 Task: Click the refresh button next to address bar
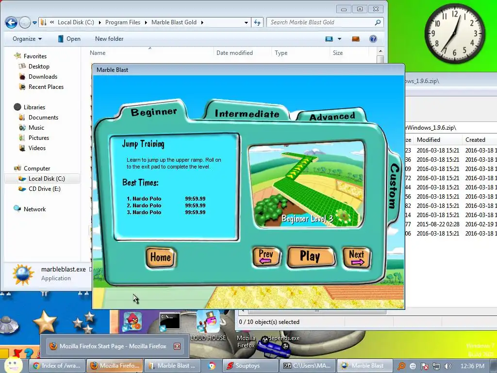257,22
